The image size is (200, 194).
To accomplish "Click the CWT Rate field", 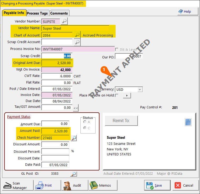I will [57, 76].
